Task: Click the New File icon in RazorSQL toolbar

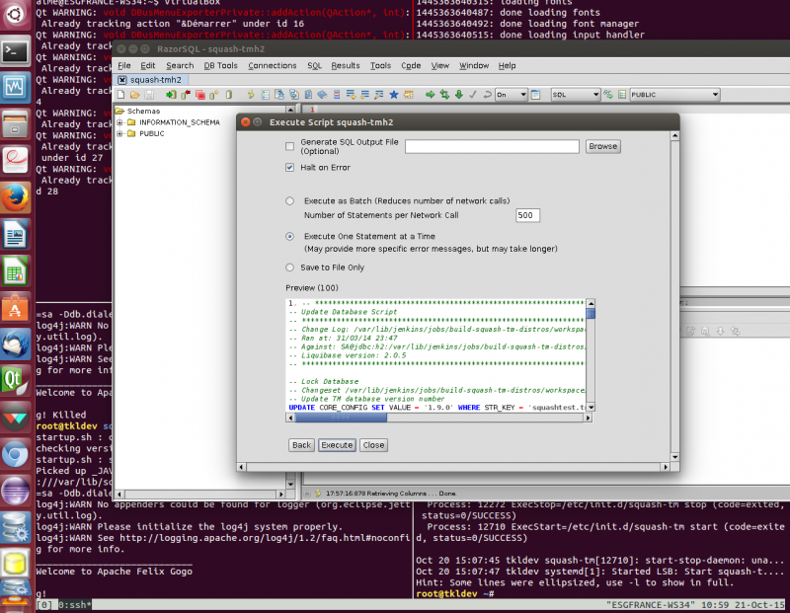Action: pyautogui.click(x=120, y=95)
